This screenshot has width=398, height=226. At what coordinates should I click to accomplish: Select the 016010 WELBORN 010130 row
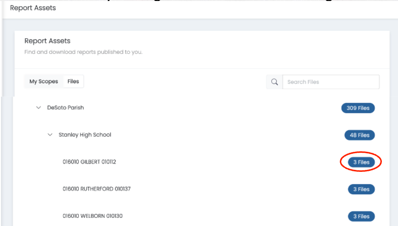click(x=92, y=216)
